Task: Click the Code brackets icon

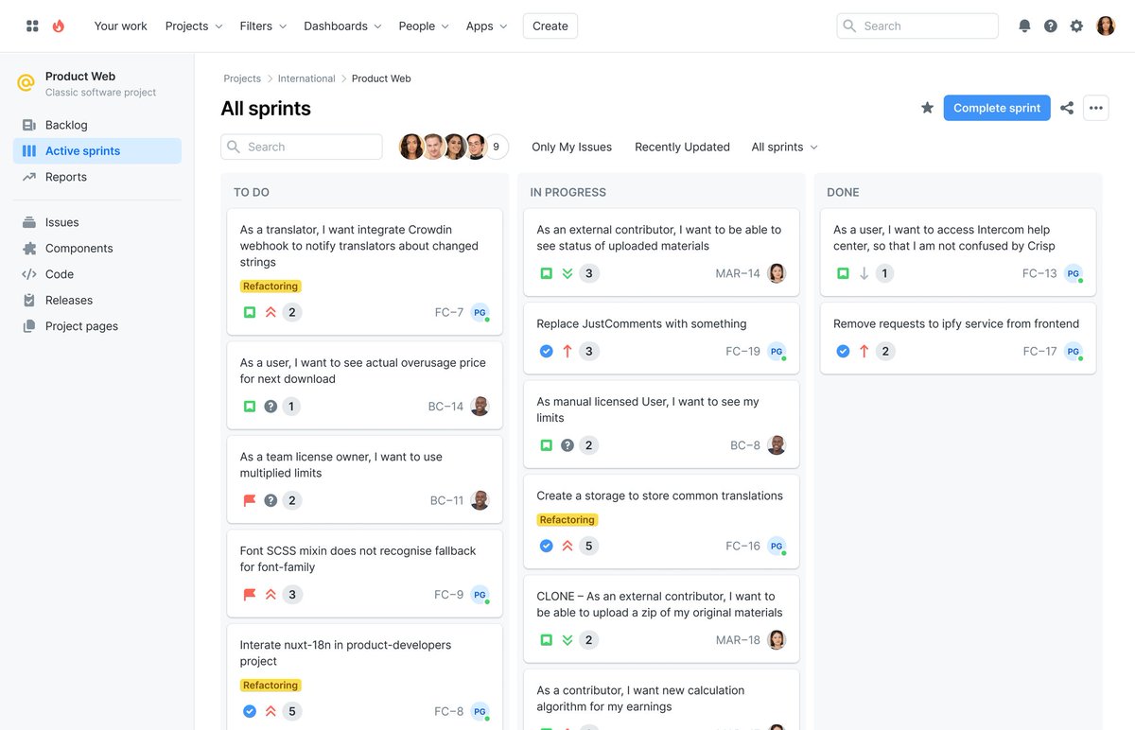Action: point(28,274)
